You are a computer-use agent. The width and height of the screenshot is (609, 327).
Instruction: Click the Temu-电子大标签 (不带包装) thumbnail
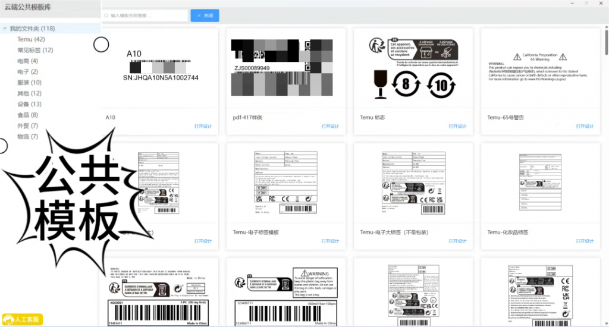[413, 183]
